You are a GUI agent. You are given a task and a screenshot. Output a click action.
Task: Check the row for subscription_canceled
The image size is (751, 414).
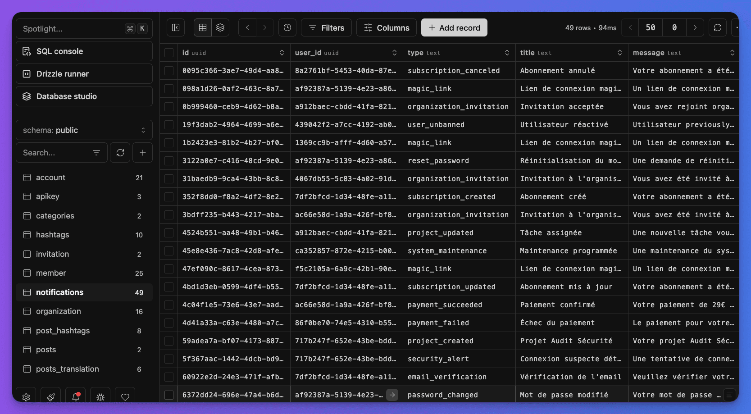point(169,70)
